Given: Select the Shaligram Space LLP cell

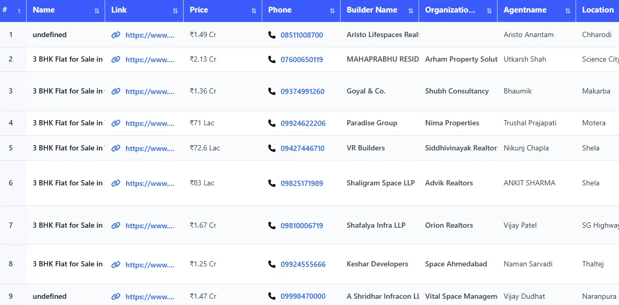Looking at the screenshot, I should pyautogui.click(x=380, y=183).
